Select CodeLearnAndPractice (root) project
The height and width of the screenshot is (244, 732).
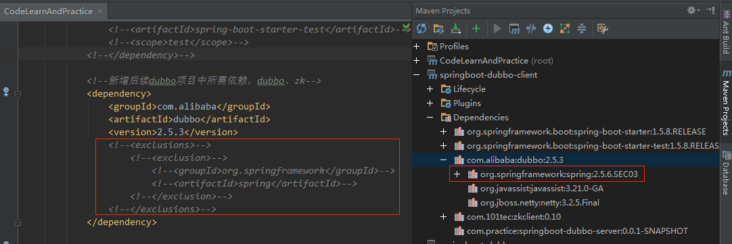point(497,61)
